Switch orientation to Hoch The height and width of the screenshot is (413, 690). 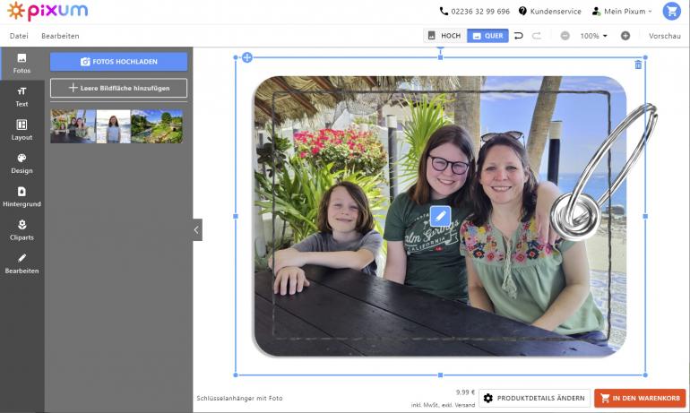444,36
